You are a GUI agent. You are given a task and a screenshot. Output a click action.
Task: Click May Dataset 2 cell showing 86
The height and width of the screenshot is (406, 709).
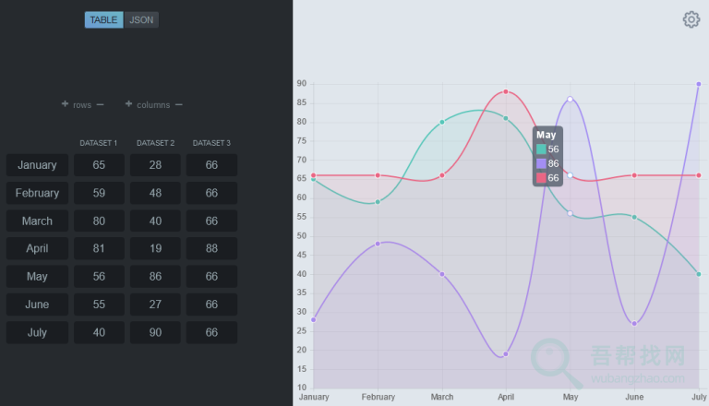tap(155, 277)
